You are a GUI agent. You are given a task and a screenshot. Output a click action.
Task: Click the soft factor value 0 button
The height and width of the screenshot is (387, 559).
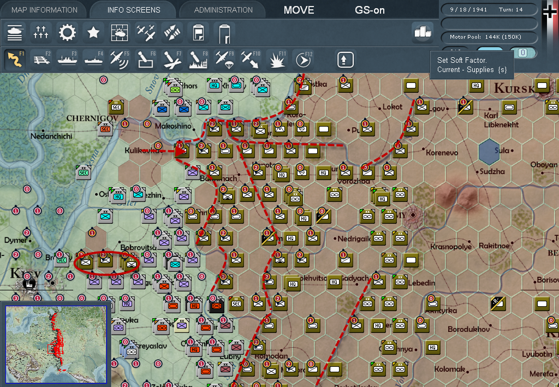pyautogui.click(x=522, y=52)
